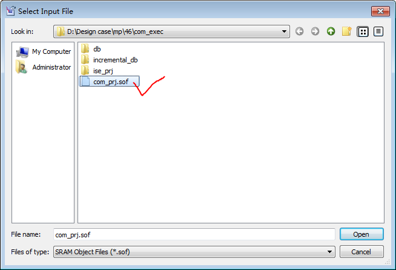Click the File name input field
The height and width of the screenshot is (270, 396).
click(x=194, y=235)
